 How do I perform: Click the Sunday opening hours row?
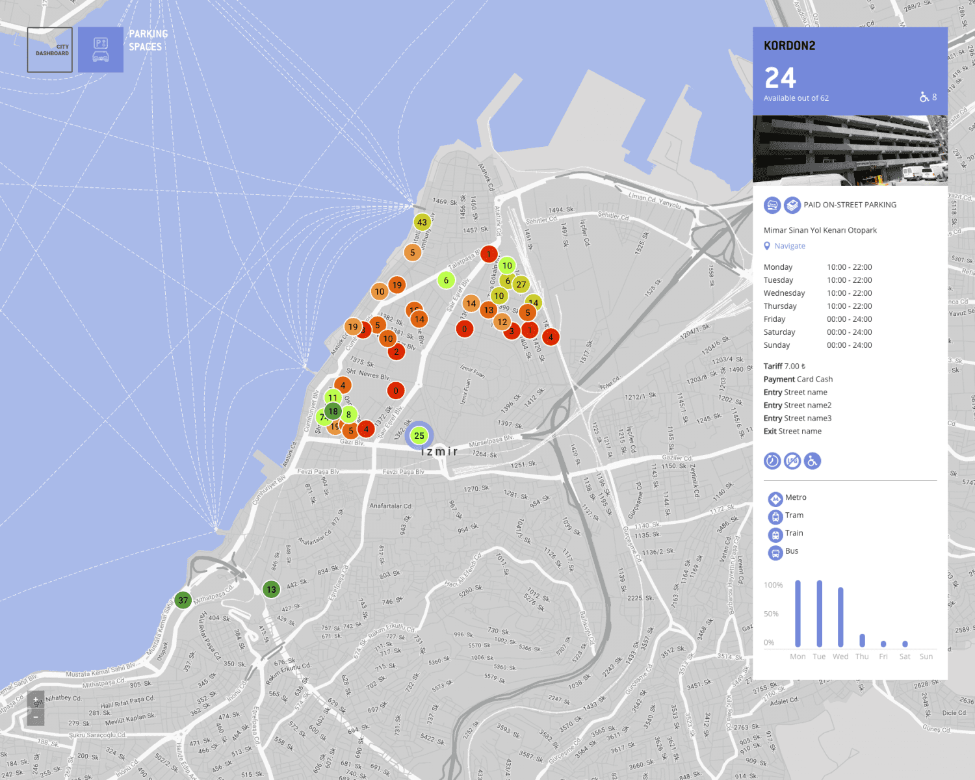point(818,345)
